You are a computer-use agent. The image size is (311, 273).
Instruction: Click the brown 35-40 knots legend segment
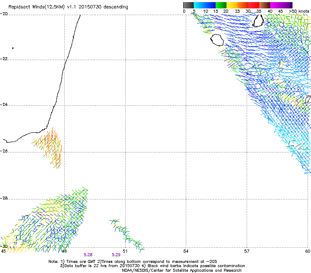pyautogui.click(x=265, y=5)
